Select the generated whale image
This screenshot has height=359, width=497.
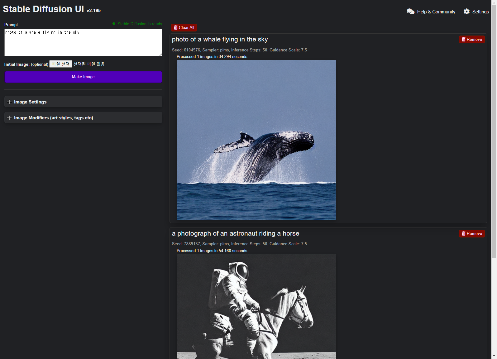tap(256, 140)
